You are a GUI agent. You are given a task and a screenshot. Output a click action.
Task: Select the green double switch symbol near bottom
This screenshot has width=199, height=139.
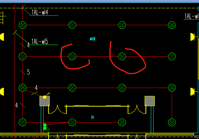[x=45, y=127]
